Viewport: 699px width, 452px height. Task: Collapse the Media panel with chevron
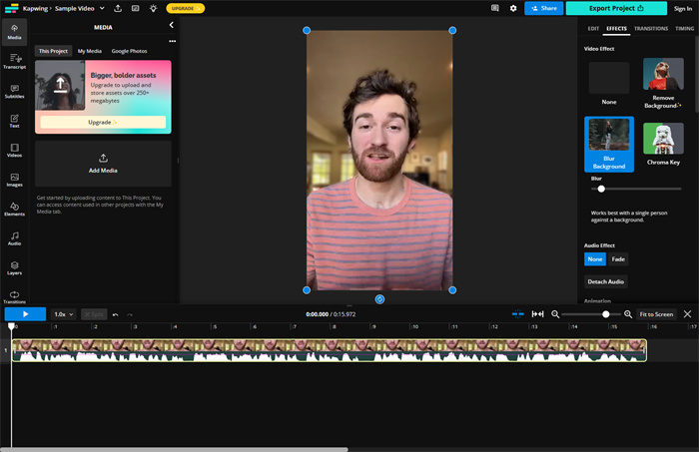(172, 25)
